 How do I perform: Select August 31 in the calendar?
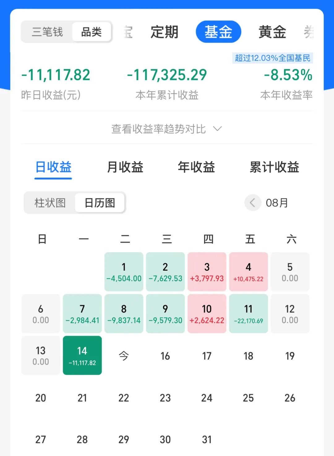point(207,439)
